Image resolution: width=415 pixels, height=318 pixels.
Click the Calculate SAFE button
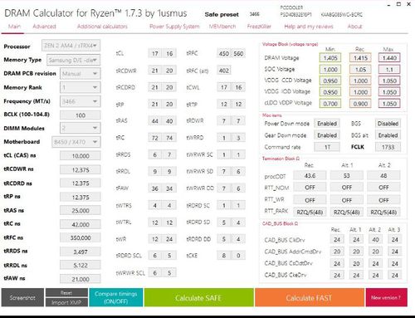pyautogui.click(x=198, y=297)
